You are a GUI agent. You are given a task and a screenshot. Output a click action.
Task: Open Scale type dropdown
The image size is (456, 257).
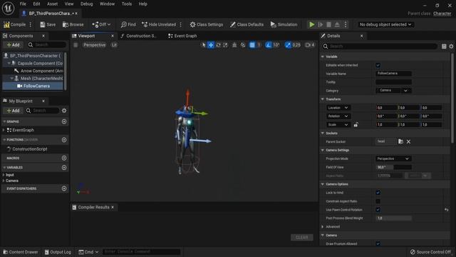(338, 125)
